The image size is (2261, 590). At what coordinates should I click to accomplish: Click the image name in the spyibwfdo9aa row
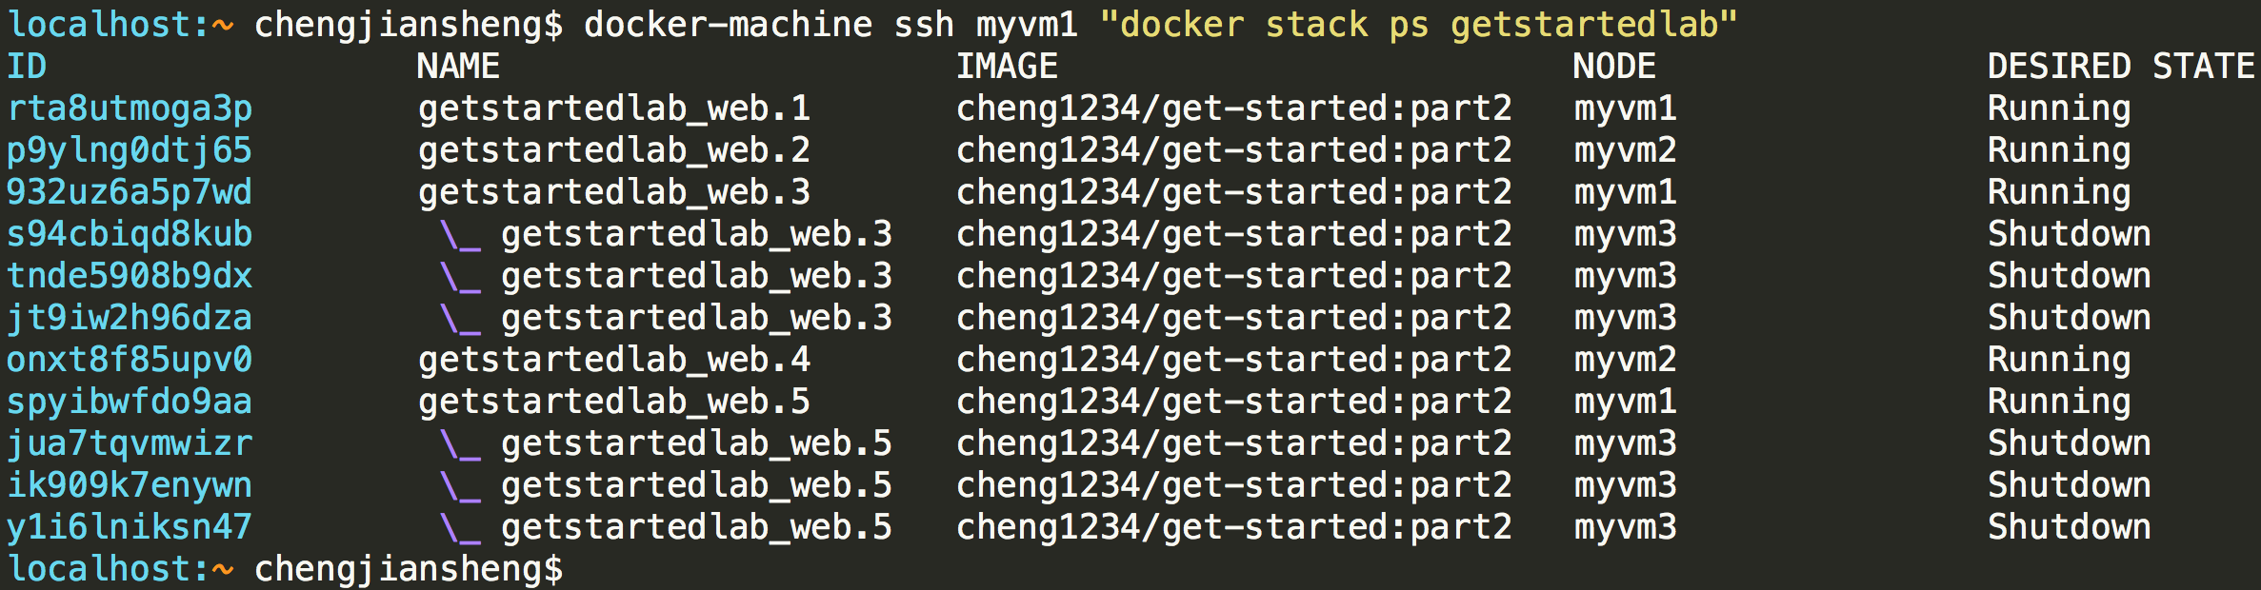click(x=1233, y=403)
